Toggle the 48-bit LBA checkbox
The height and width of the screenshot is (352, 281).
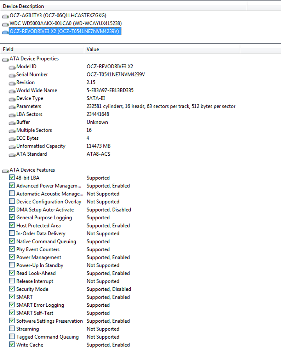click(12, 177)
